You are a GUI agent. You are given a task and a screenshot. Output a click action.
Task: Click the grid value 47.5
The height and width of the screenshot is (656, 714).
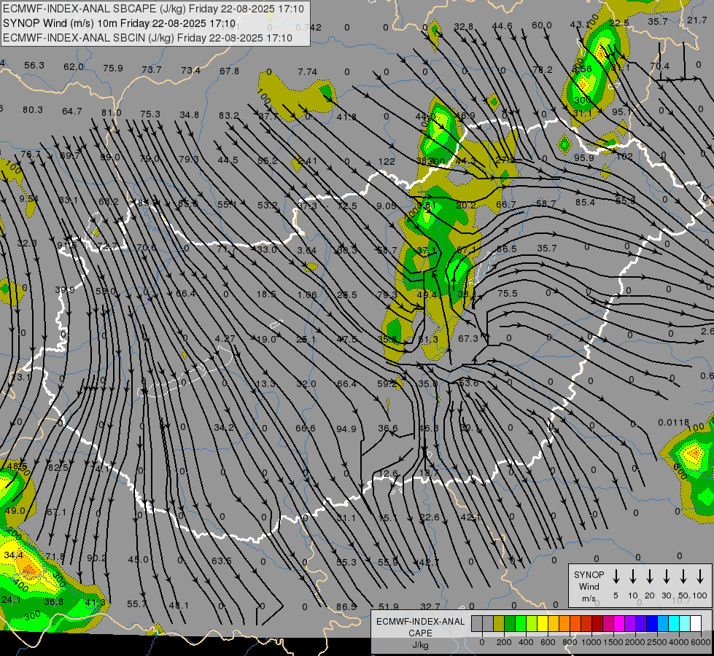pos(346,340)
